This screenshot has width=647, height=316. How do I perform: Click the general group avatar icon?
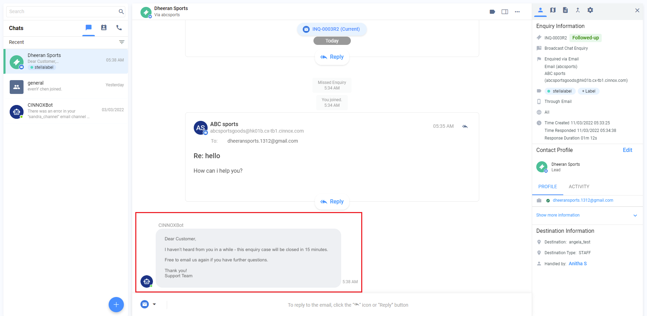17,87
